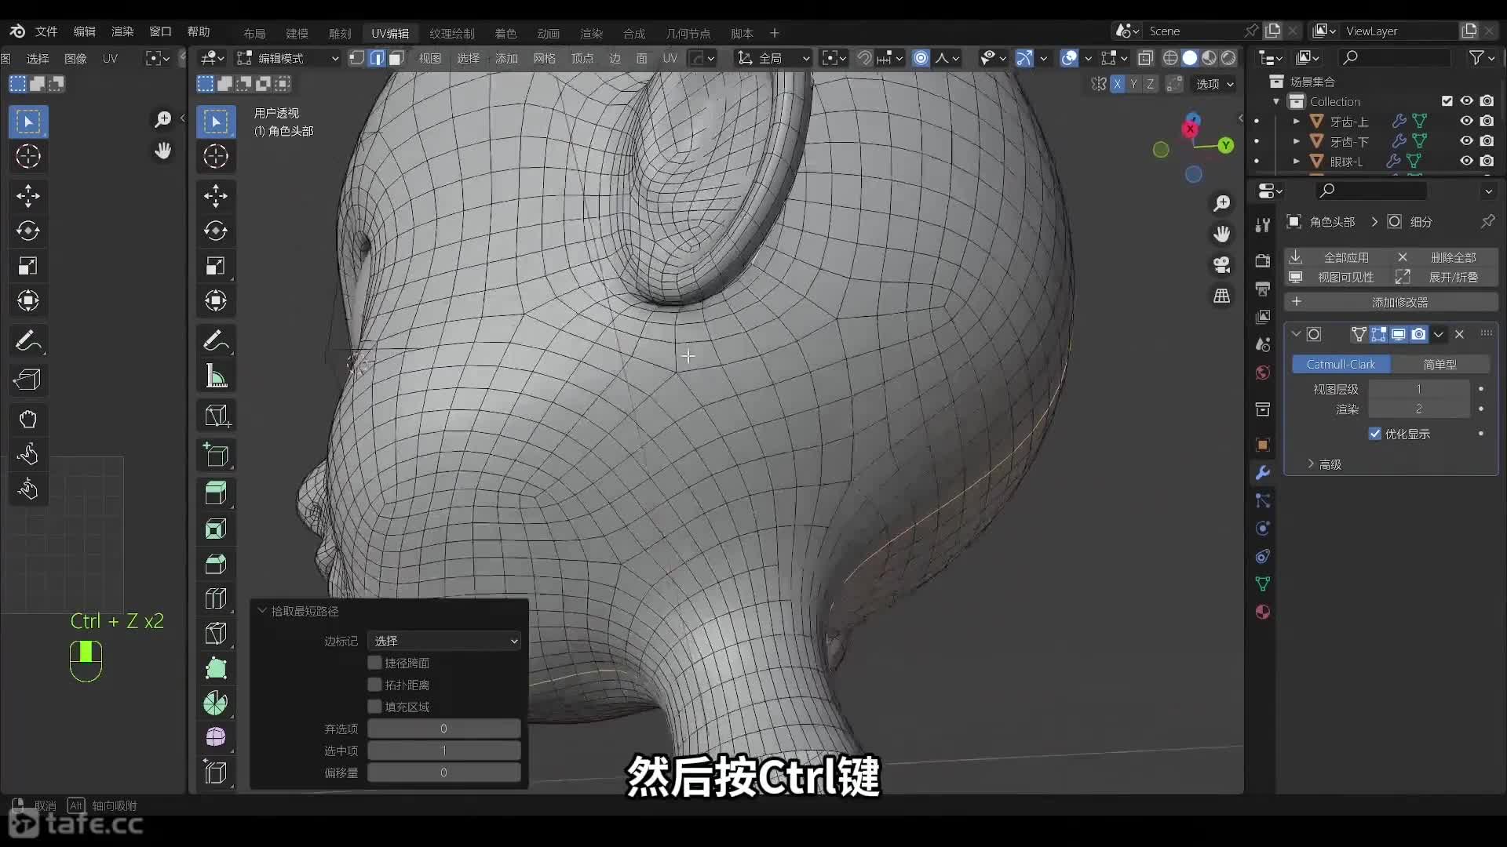The image size is (1507, 847).
Task: Collapse the subdivision modifier panel
Action: pos(1296,334)
